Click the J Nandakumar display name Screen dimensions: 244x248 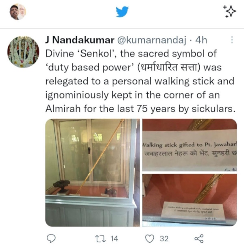coord(80,40)
